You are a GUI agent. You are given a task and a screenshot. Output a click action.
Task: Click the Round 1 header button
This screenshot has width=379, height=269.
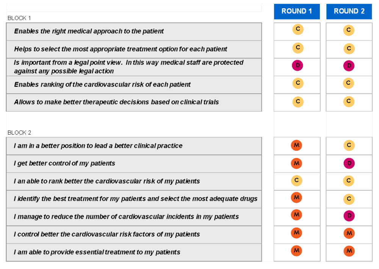297,11
